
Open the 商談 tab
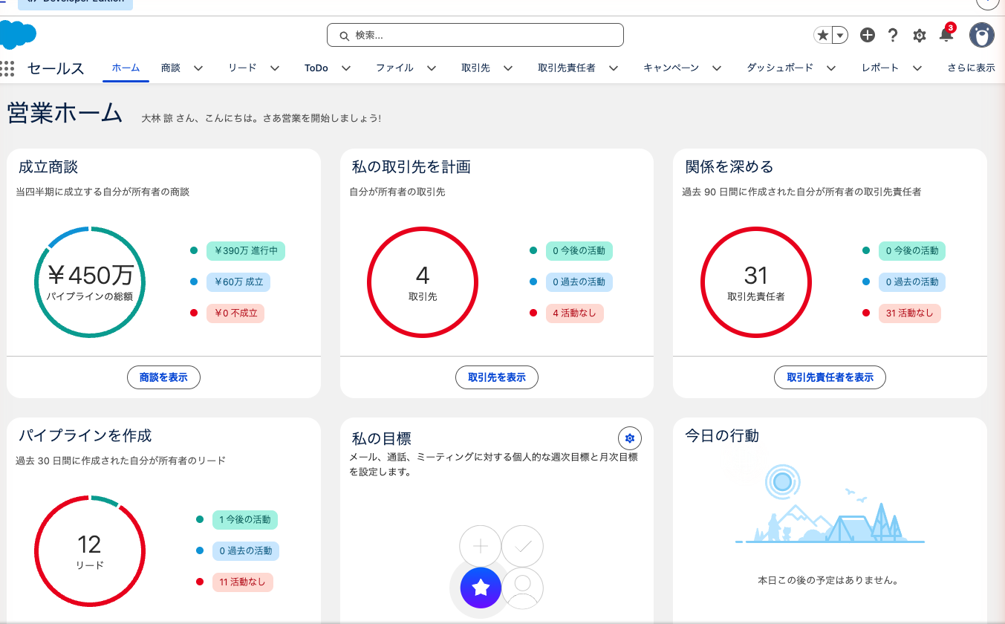(x=171, y=68)
